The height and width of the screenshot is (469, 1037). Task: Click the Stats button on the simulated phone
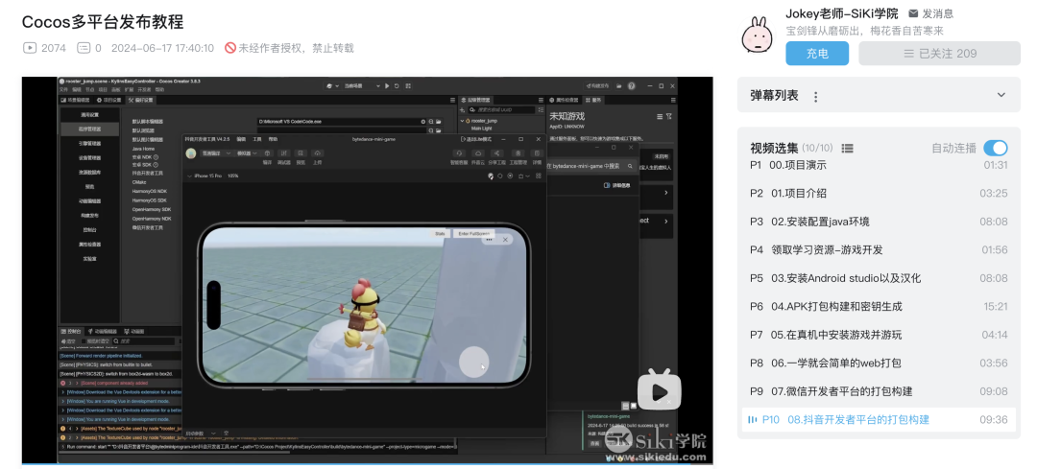(x=440, y=233)
